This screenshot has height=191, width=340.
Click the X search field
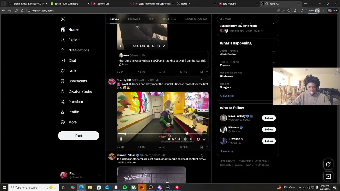click(x=248, y=19)
